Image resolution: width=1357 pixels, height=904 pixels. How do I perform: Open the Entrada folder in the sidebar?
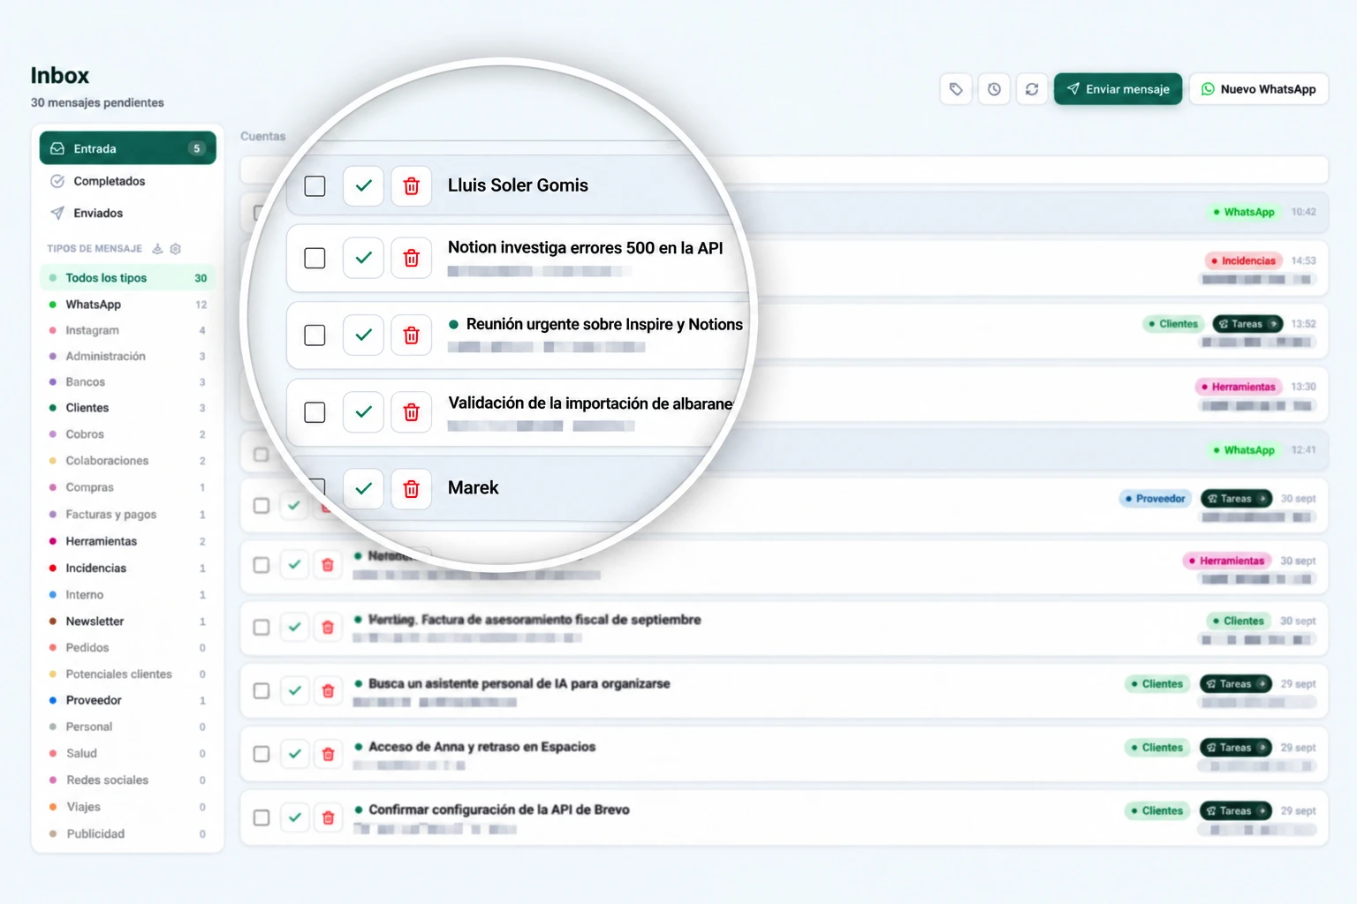click(127, 148)
